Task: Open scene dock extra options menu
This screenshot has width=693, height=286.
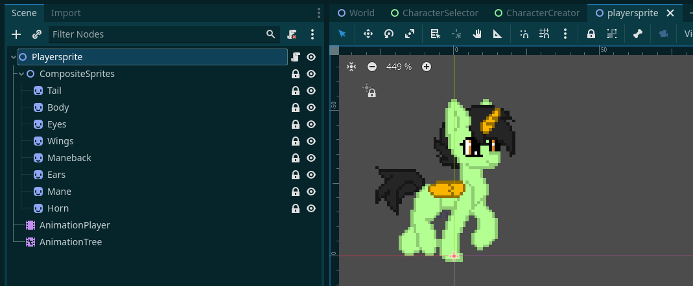Action: (312, 34)
